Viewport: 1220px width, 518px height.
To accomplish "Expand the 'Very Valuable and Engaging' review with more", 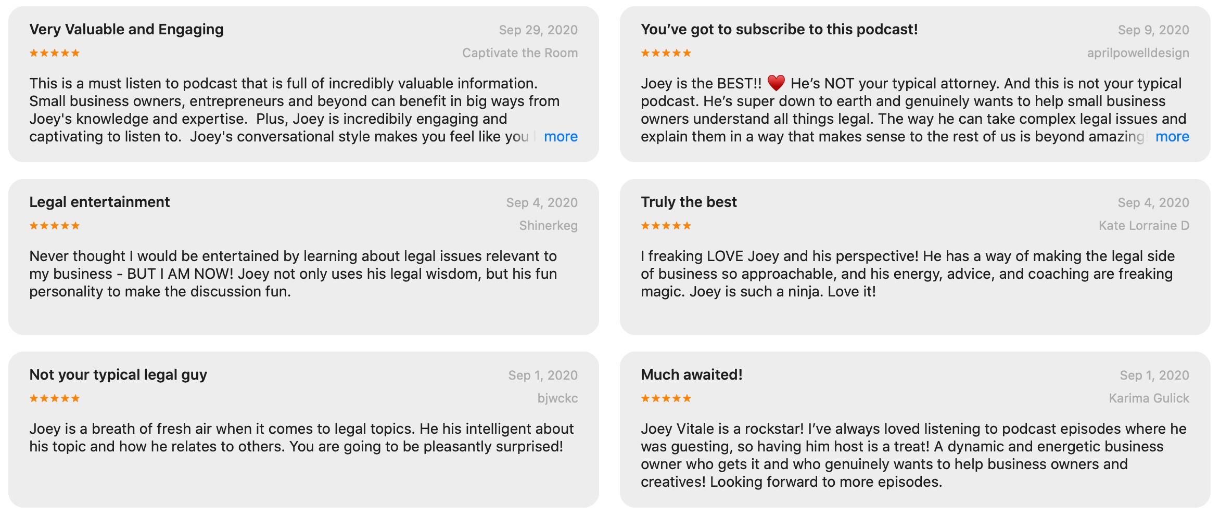I will coord(561,137).
